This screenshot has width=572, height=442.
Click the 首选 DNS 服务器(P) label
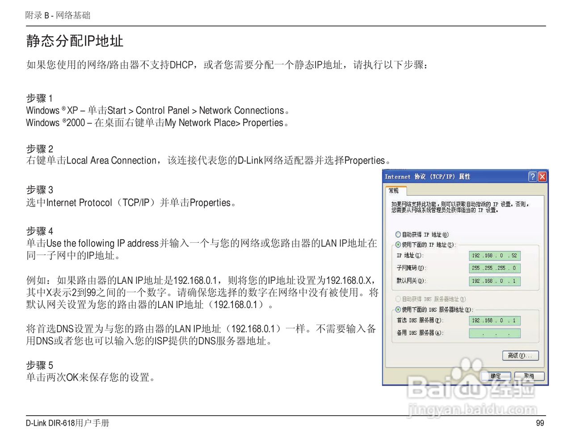(x=420, y=320)
